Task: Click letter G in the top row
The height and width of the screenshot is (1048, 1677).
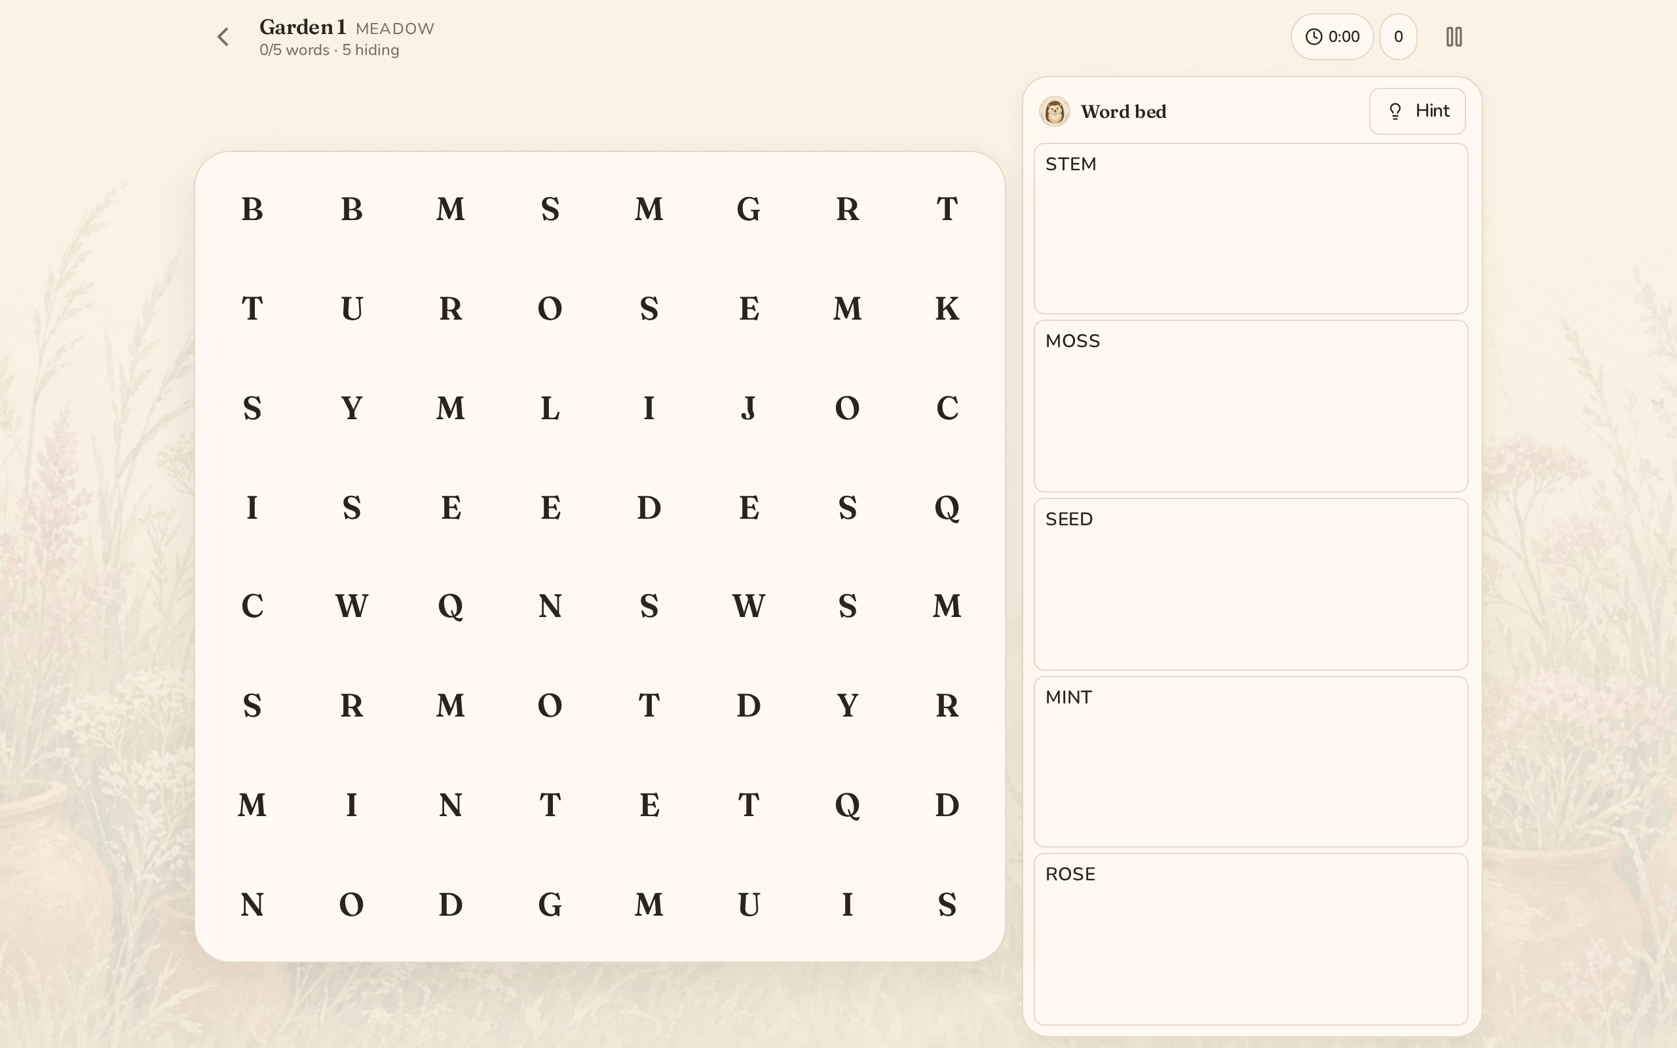Action: tap(748, 210)
